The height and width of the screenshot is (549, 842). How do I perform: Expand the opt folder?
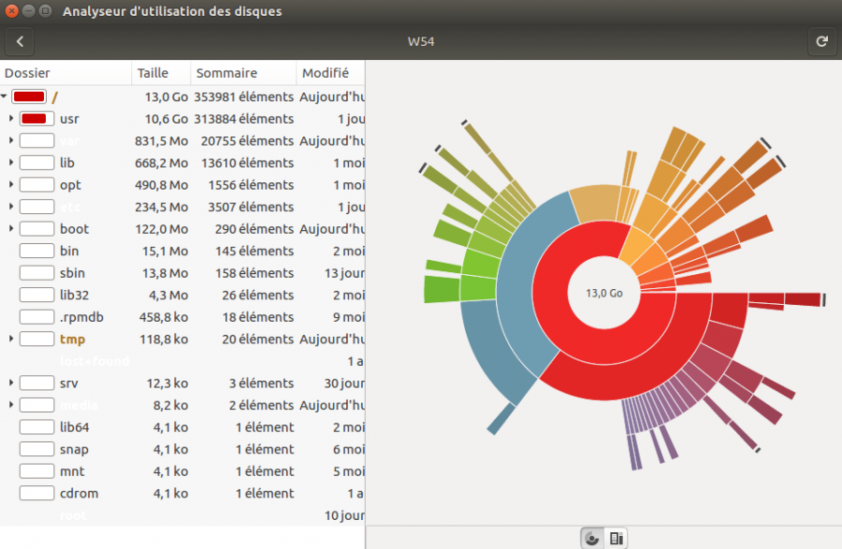[11, 184]
